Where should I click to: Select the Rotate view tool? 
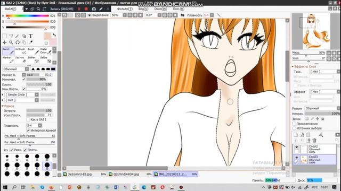(18, 42)
